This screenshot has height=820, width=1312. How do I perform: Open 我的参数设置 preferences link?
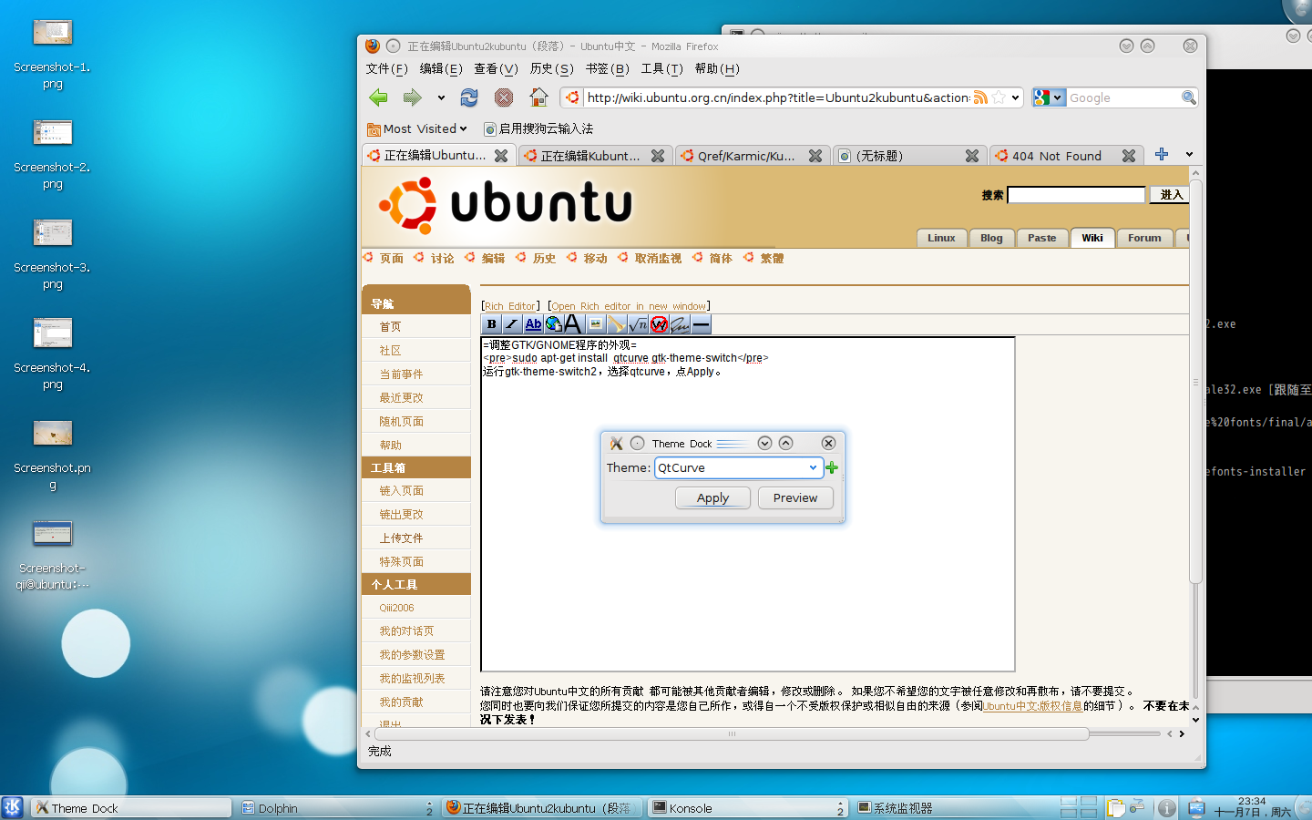(412, 654)
